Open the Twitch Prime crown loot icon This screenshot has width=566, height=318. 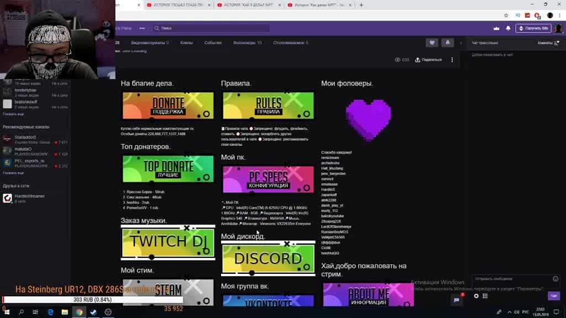coord(496,28)
